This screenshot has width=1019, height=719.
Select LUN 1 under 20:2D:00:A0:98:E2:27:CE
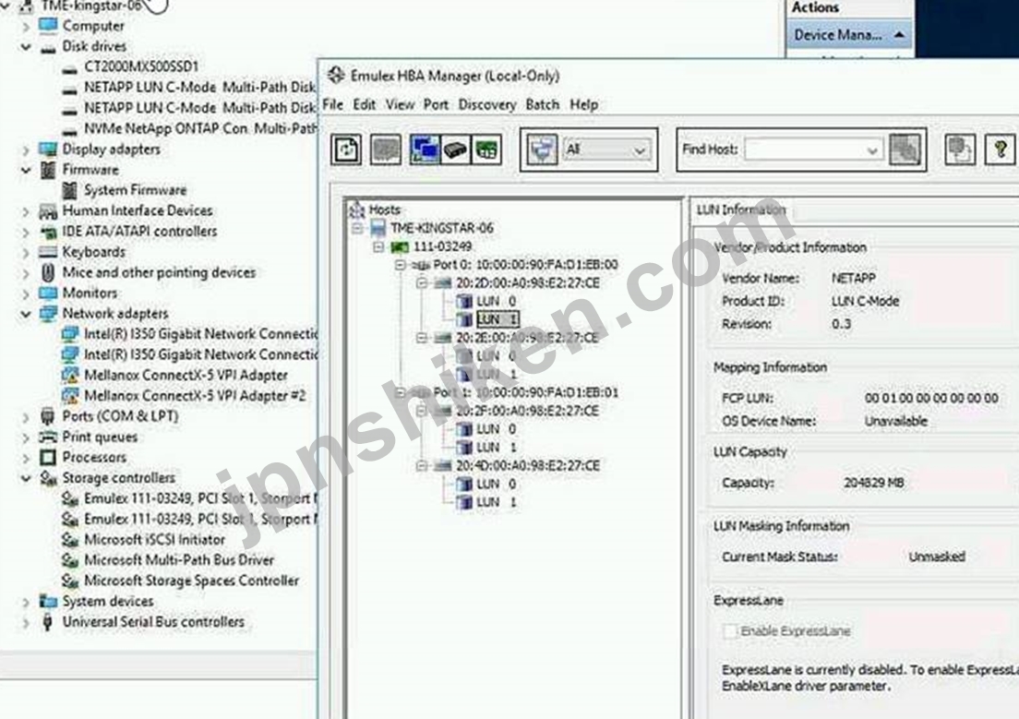498,319
